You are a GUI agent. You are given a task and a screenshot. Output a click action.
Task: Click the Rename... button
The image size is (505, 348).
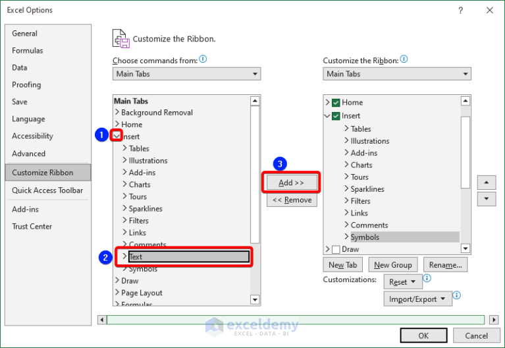click(446, 265)
